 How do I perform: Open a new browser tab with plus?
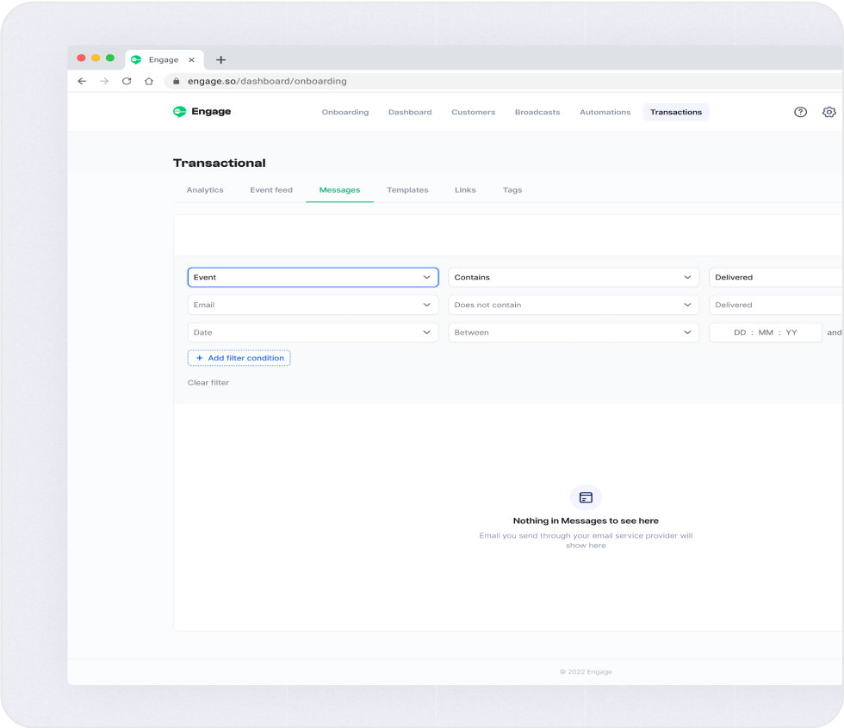pos(220,59)
